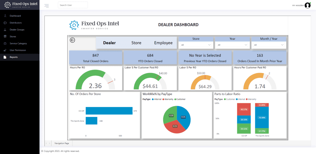This screenshot has height=154, width=316.
Task: Click Customer legend swatch in WorkMix chart
Action: pyautogui.click(x=175, y=99)
